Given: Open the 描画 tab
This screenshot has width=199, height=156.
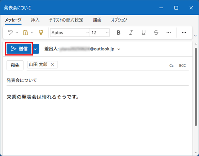Looking at the screenshot, I should [97, 20].
